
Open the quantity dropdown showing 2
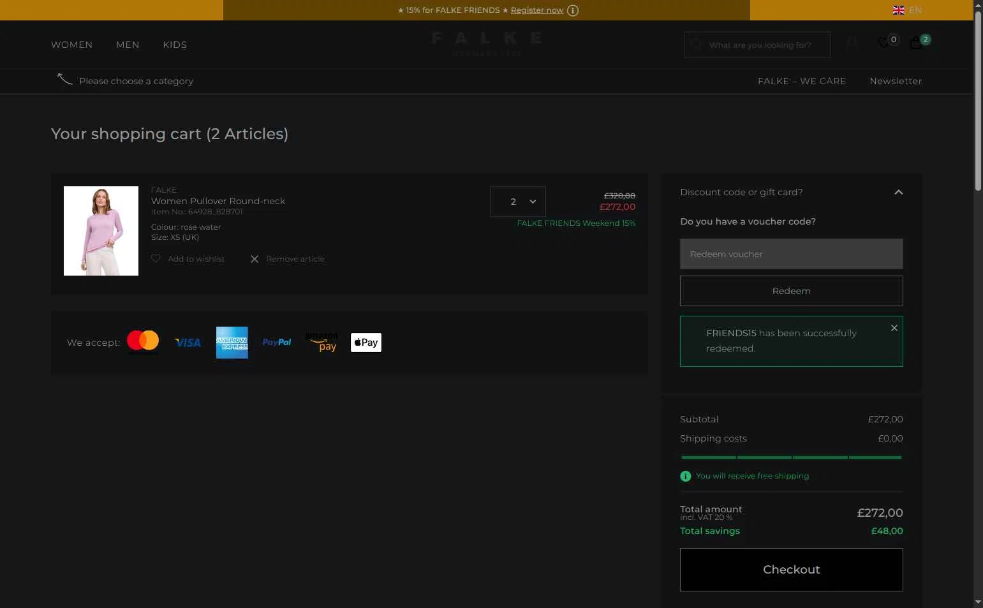[518, 202]
